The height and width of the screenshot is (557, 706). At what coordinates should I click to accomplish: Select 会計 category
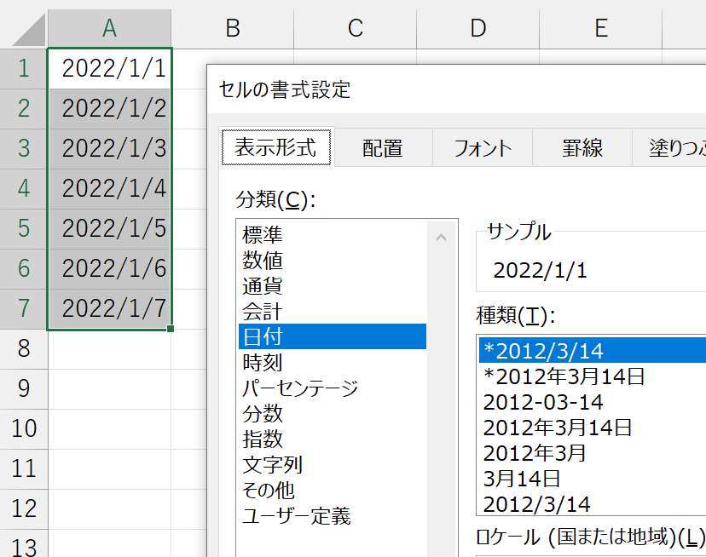[333, 312]
